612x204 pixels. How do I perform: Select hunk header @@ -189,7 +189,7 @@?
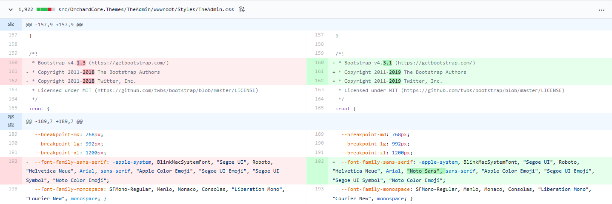coord(54,122)
